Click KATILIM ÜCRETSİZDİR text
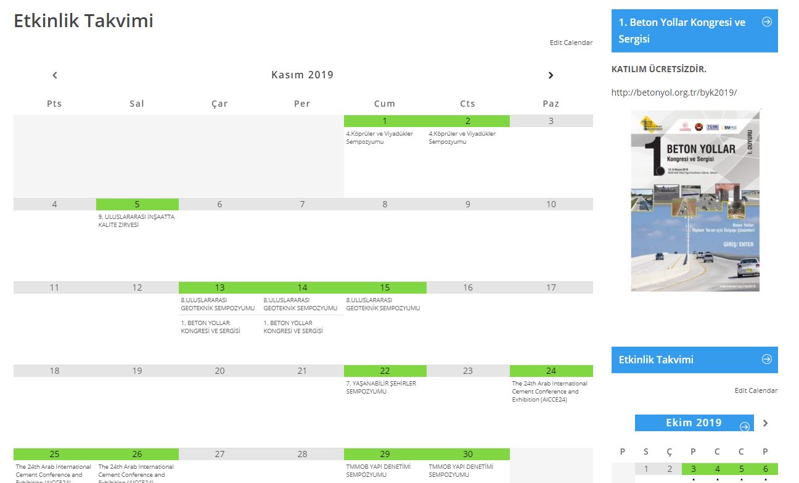 (658, 69)
